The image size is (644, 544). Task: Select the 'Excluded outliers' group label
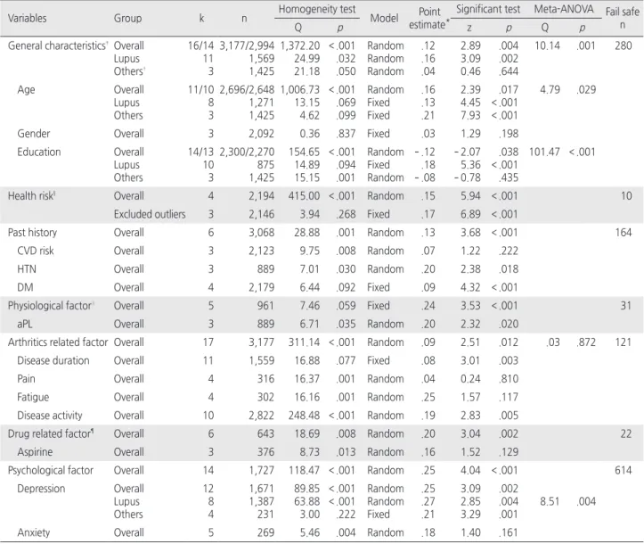[150, 214]
